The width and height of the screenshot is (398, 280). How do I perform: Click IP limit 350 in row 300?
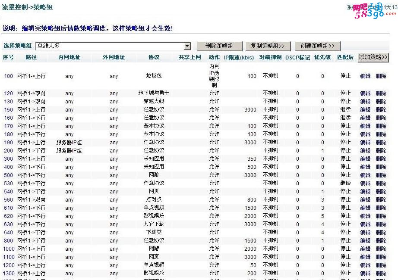tap(252, 159)
